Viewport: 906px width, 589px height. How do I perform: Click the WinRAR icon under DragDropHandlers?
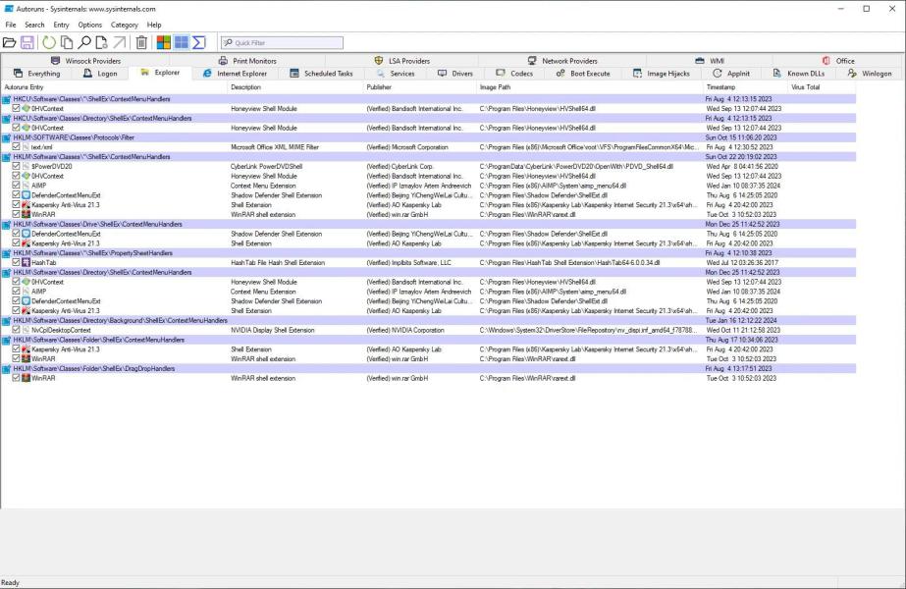(26, 378)
